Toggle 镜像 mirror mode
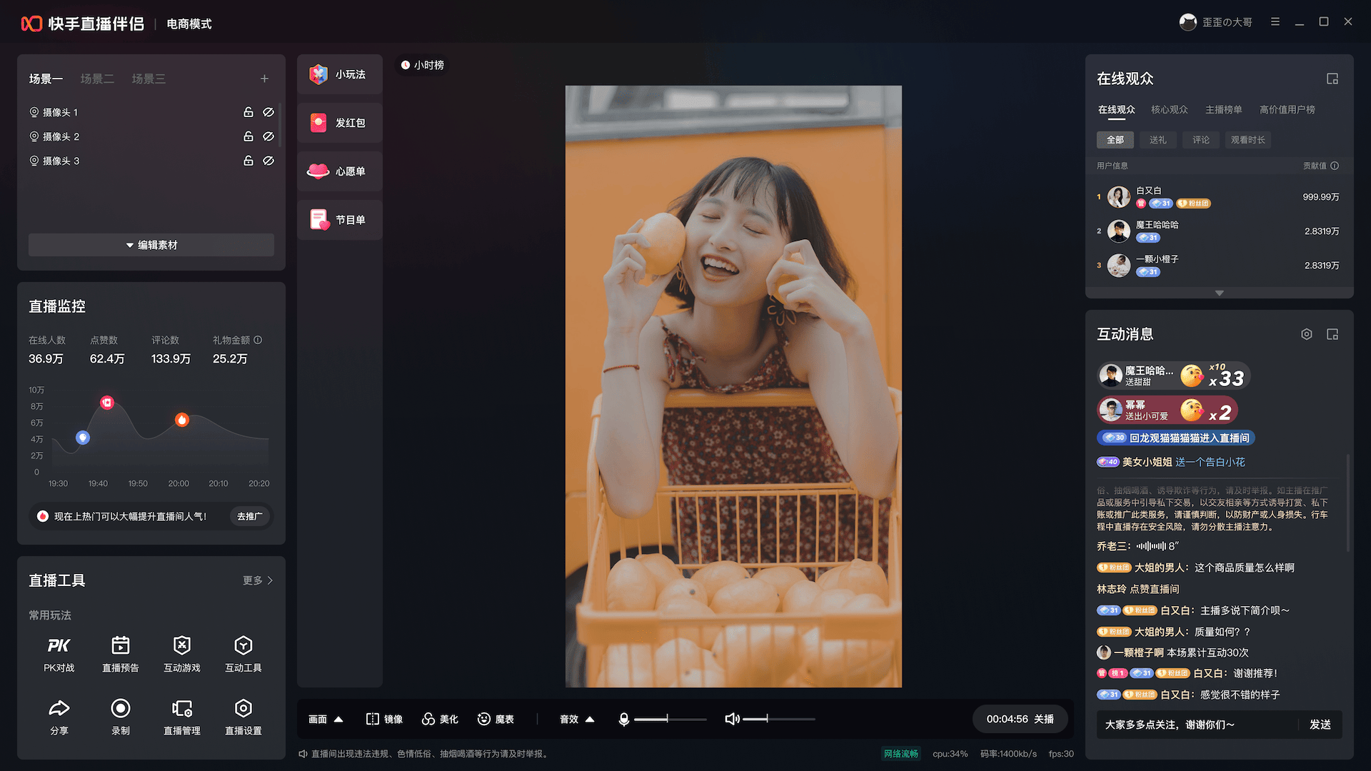The width and height of the screenshot is (1371, 771). pyautogui.click(x=384, y=719)
